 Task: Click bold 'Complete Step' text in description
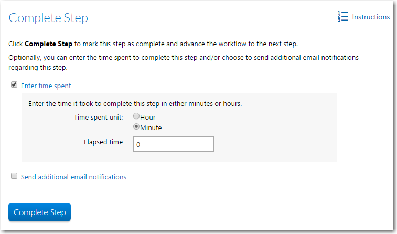point(48,44)
